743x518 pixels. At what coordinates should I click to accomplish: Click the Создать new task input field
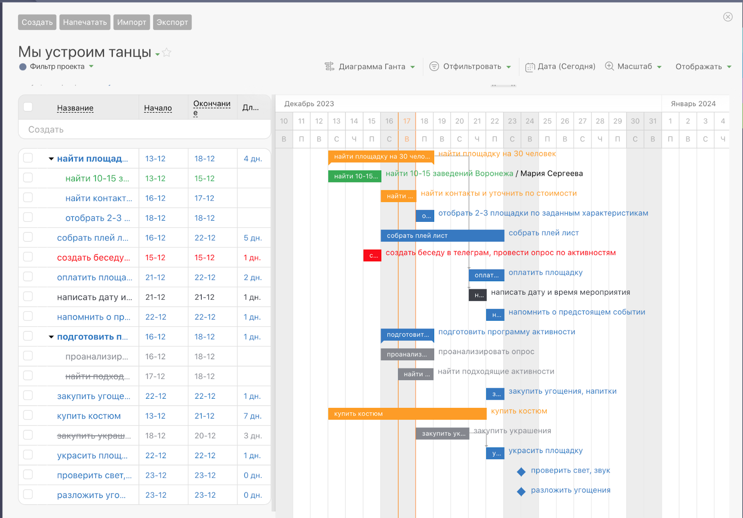pyautogui.click(x=144, y=129)
